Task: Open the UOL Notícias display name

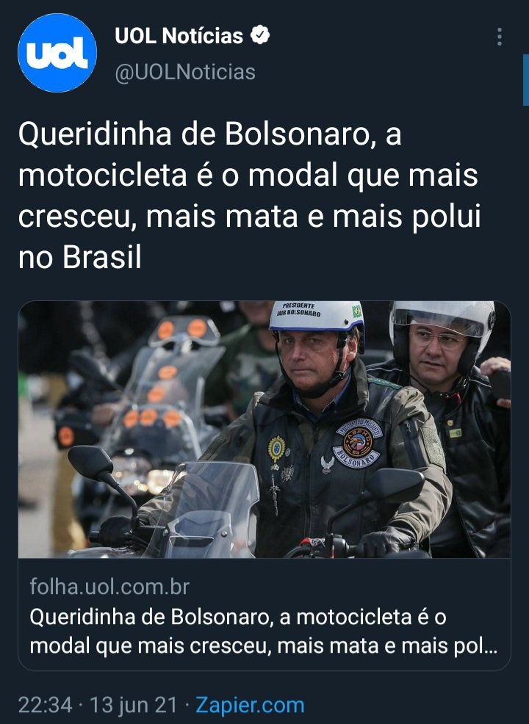Action: [179, 36]
